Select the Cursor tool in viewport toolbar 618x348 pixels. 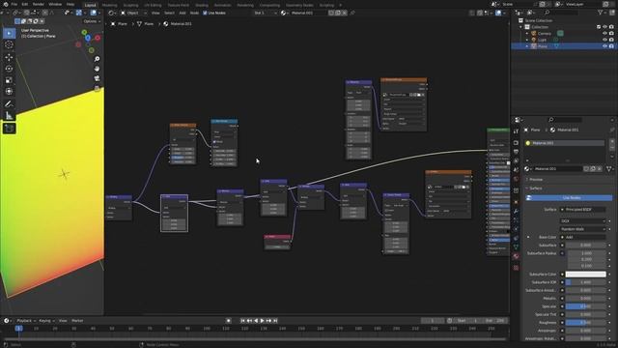coord(9,44)
